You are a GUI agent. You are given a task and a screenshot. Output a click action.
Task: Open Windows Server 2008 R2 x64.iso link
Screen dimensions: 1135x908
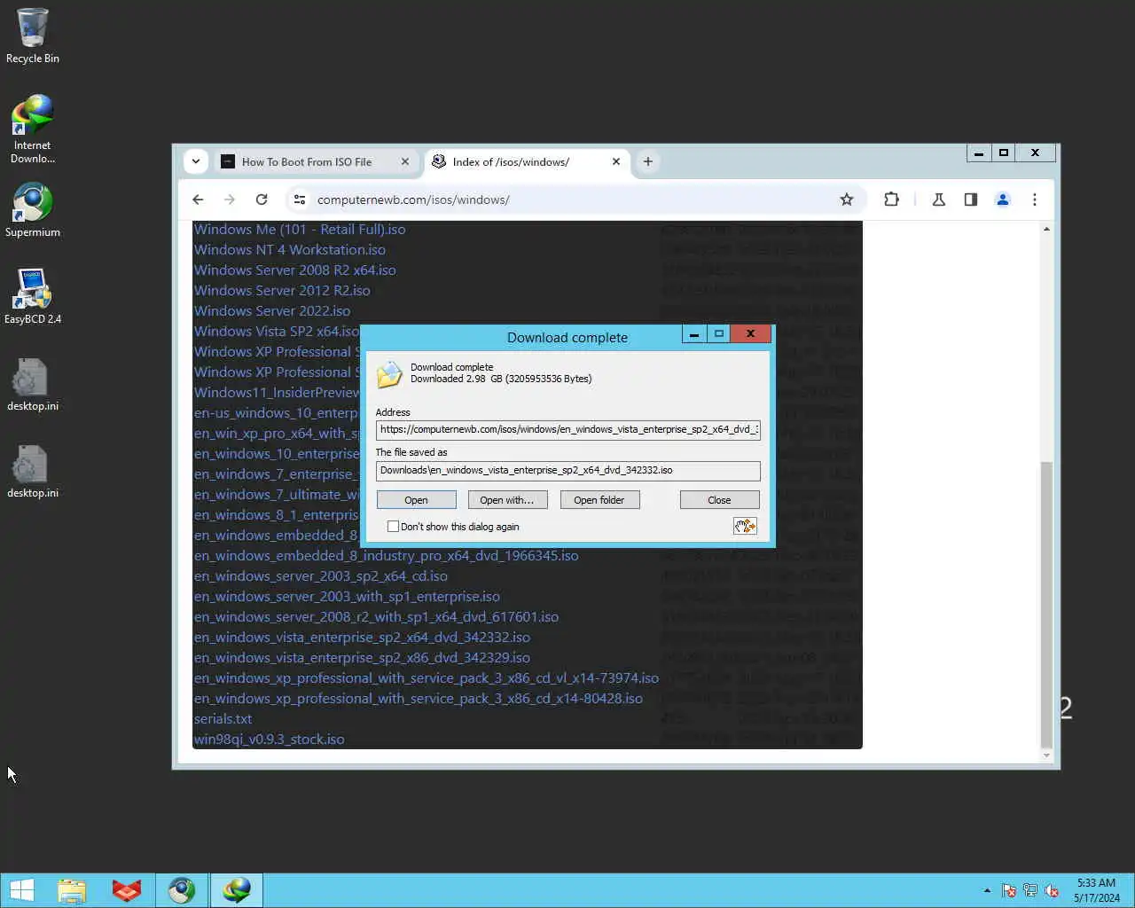[x=295, y=270]
